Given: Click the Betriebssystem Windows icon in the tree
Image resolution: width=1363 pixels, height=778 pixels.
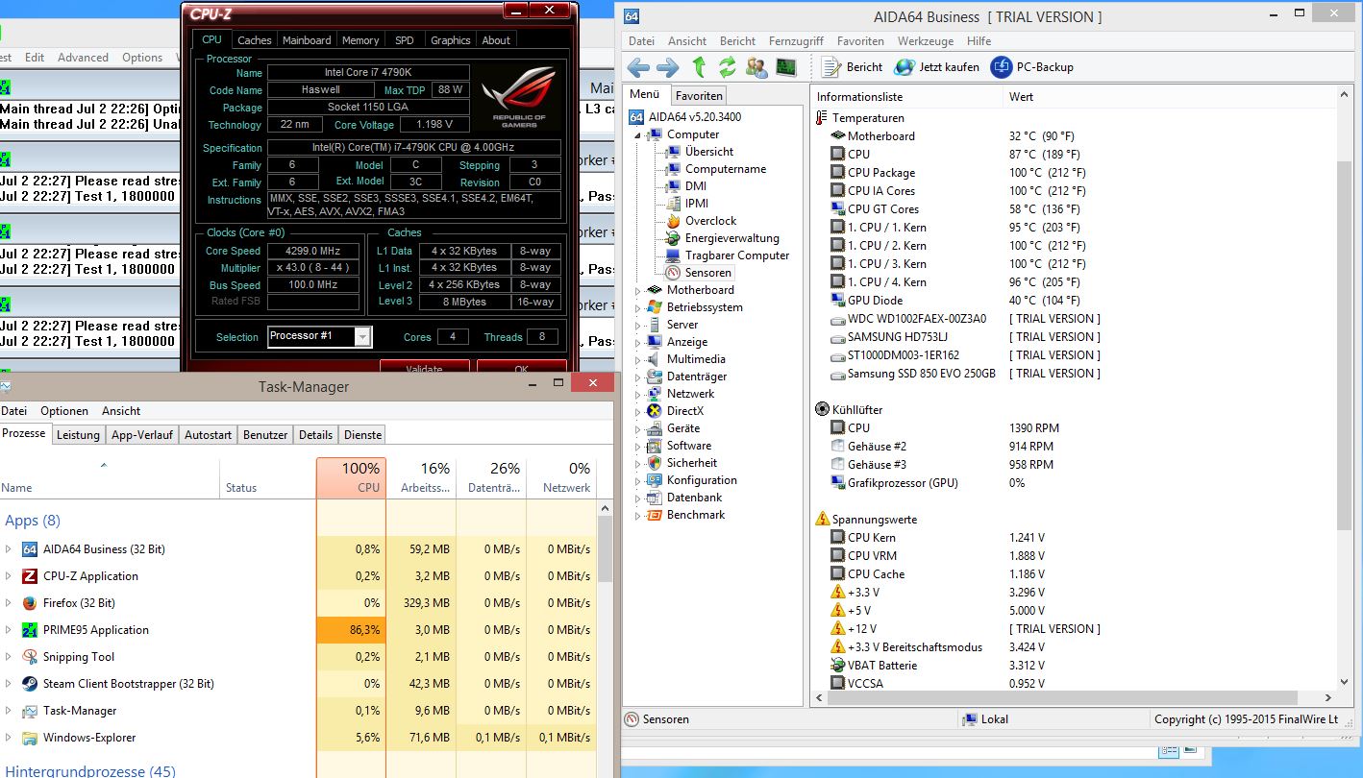Looking at the screenshot, I should pyautogui.click(x=655, y=307).
